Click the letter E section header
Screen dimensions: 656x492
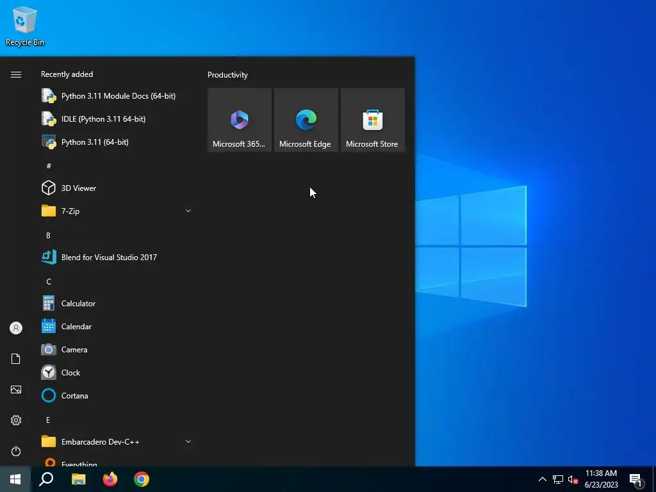pos(48,420)
